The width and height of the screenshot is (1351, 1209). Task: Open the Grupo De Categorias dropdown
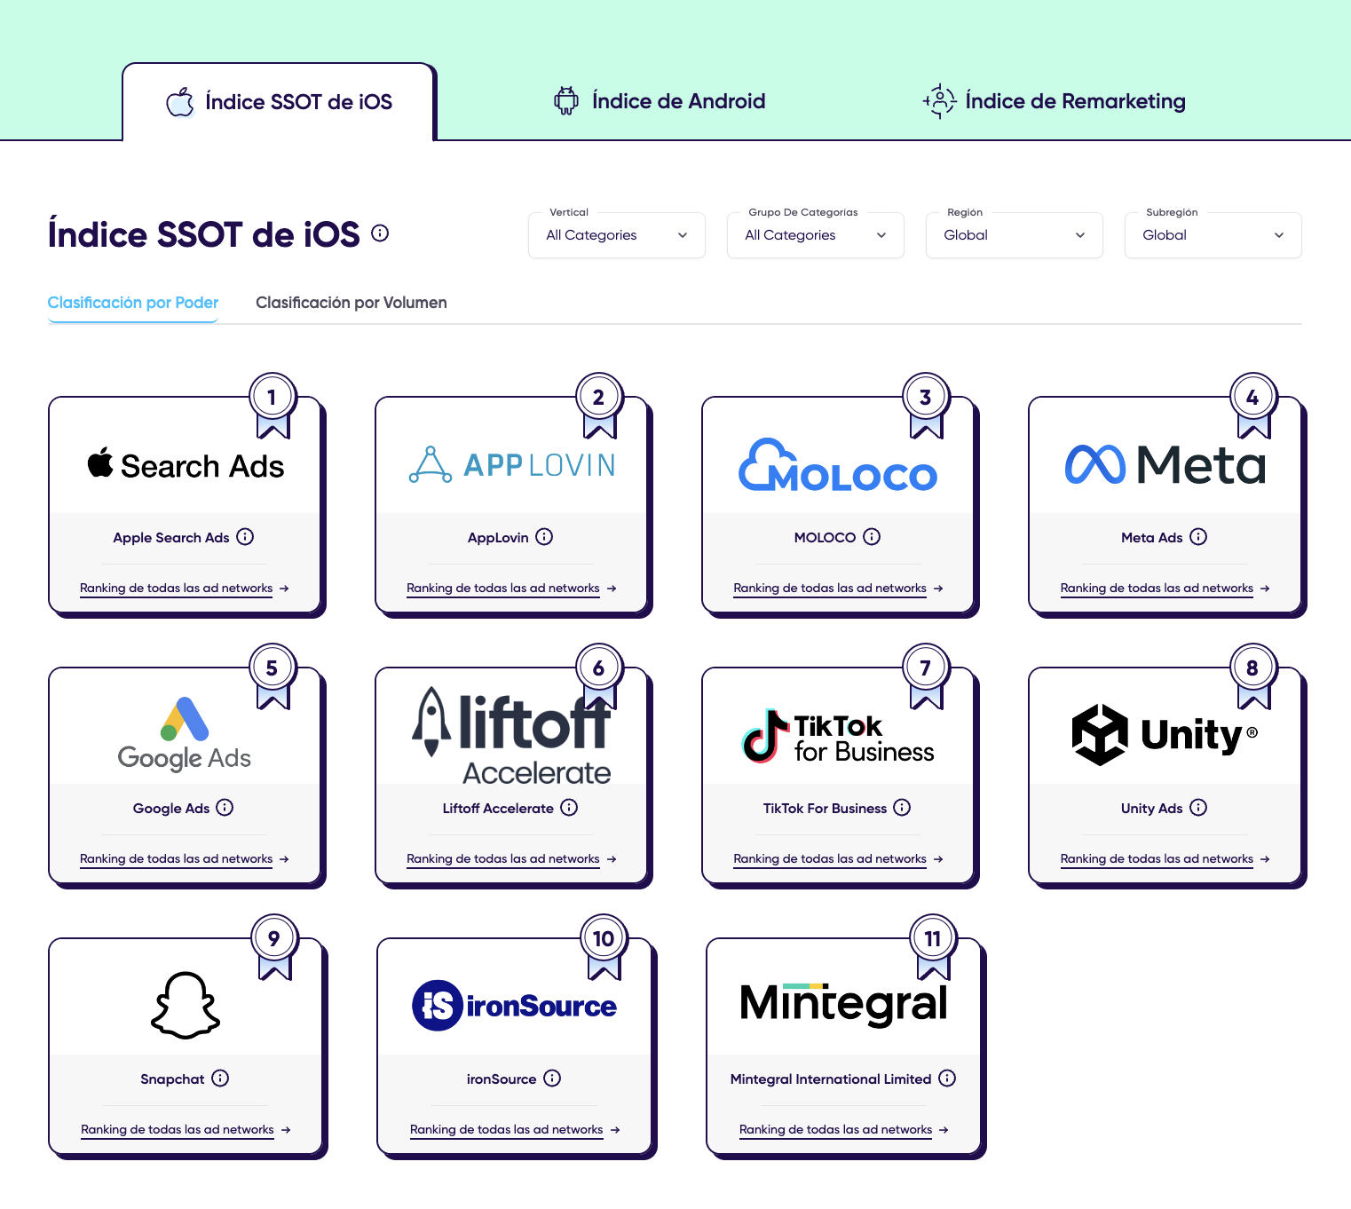coord(816,235)
